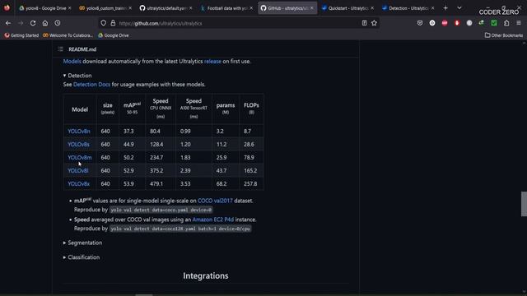Click the yolo val detect data=coco.yaml code
The image size is (527, 296).
pos(161,210)
